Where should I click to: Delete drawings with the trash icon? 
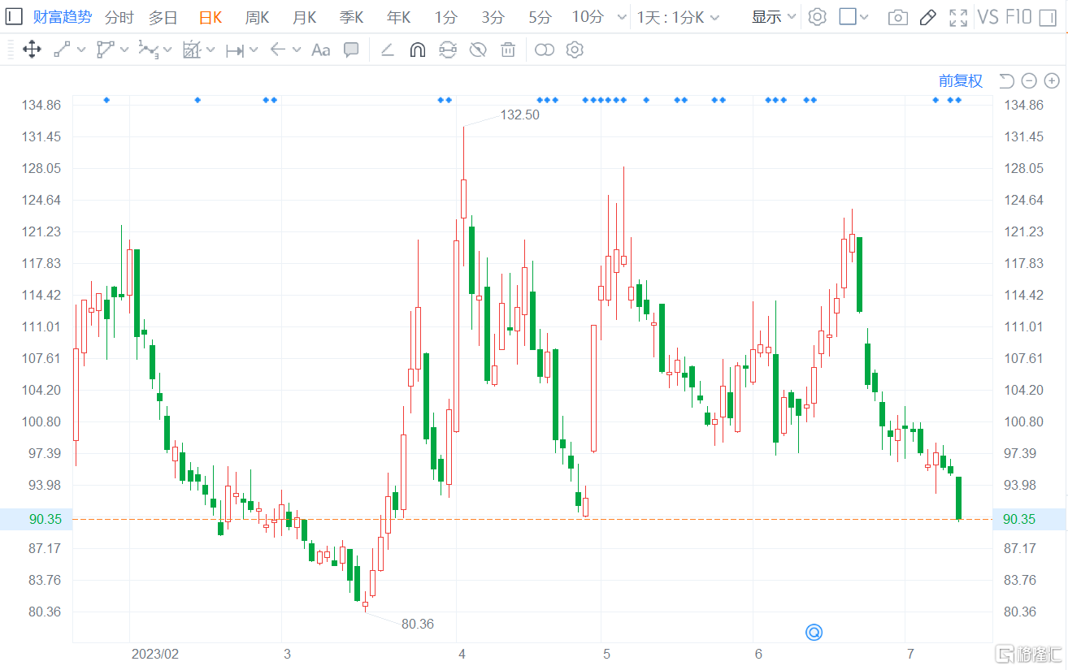click(x=507, y=50)
